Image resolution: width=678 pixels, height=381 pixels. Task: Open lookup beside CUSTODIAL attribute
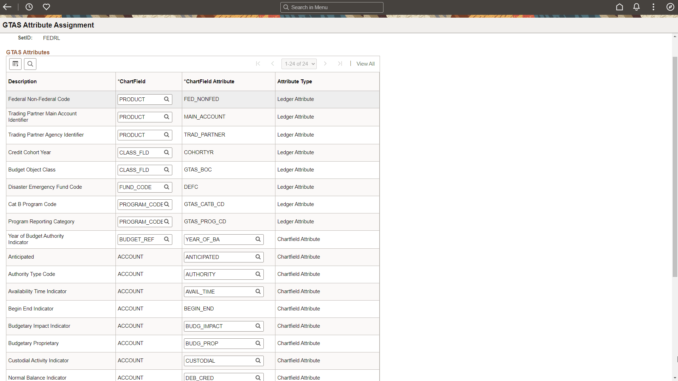tap(258, 361)
